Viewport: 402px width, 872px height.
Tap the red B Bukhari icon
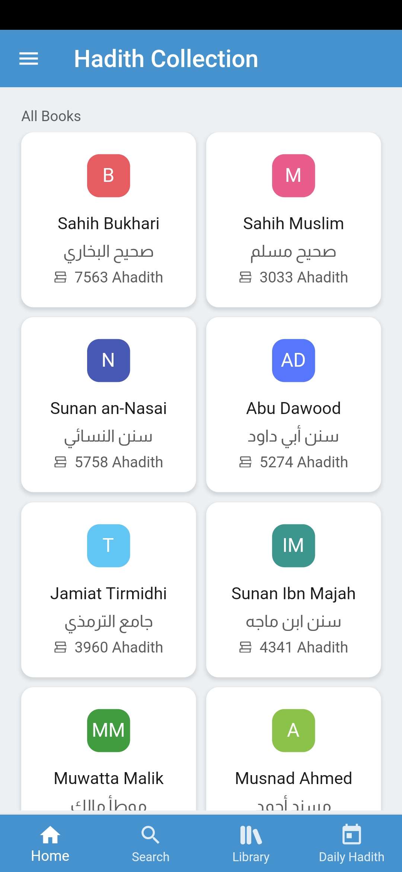(x=108, y=176)
